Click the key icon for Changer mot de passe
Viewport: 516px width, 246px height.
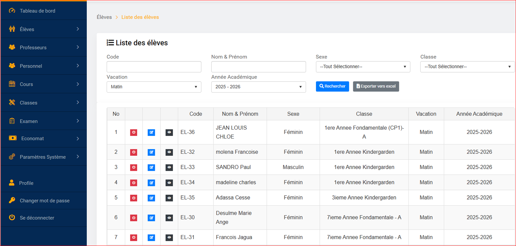(12, 200)
